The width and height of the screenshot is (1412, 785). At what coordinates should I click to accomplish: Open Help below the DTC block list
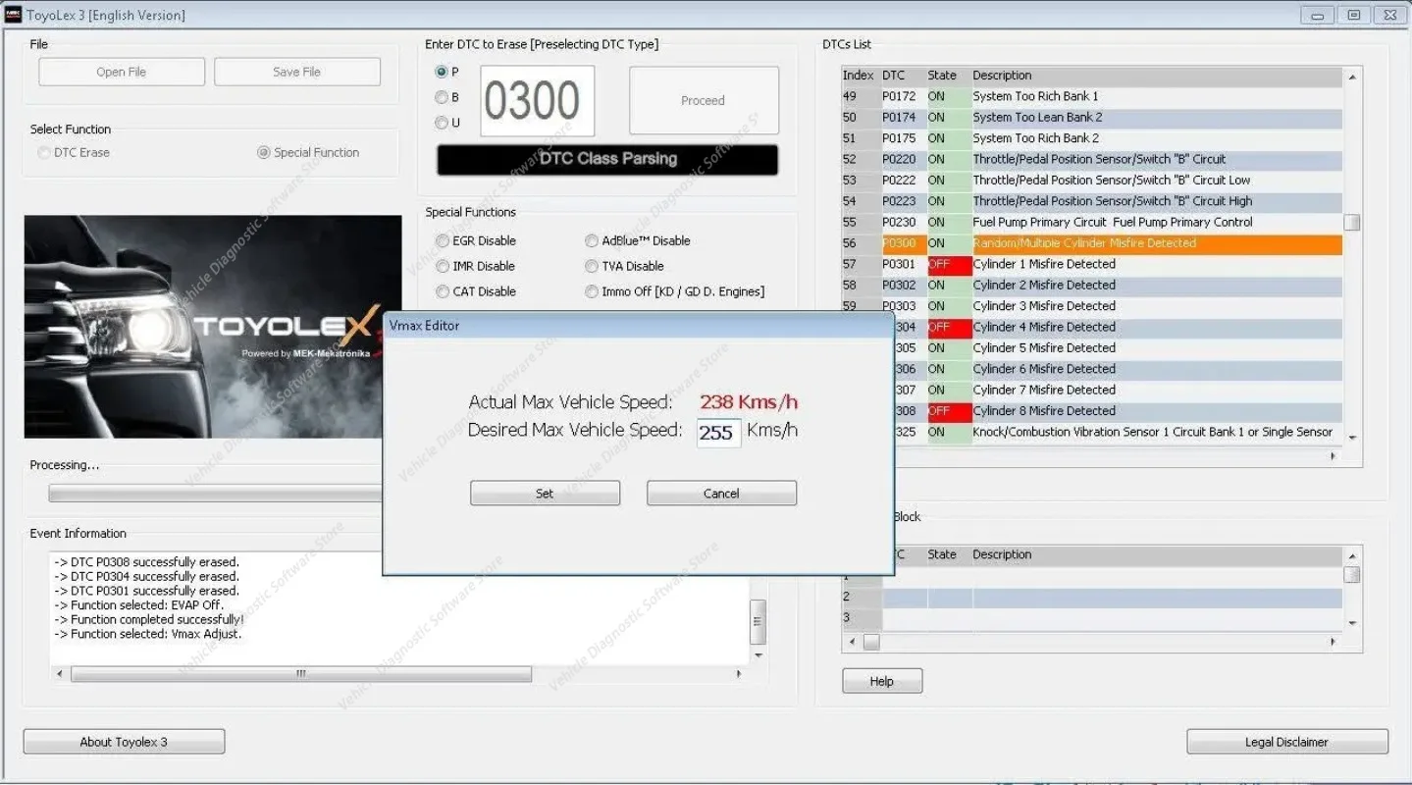tap(882, 681)
